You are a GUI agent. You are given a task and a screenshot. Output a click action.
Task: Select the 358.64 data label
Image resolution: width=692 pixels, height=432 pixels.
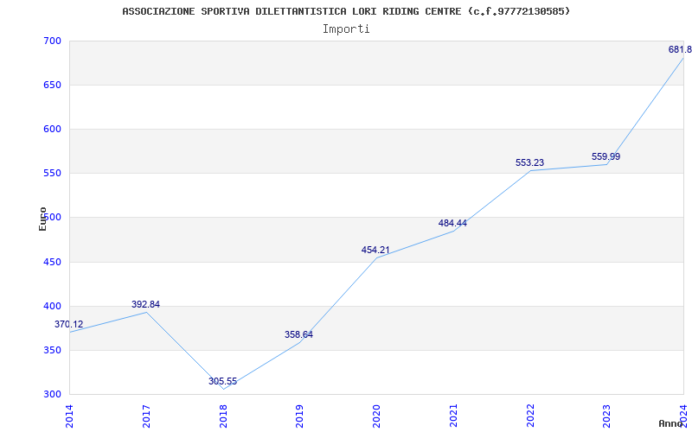pos(298,334)
